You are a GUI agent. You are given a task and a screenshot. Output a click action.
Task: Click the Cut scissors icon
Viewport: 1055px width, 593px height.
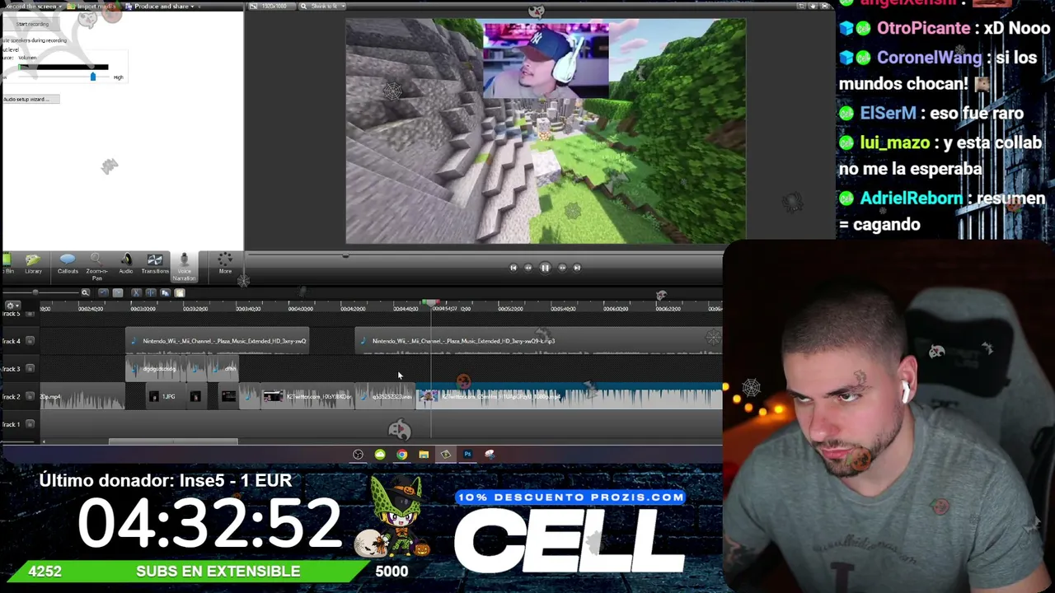pyautogui.click(x=136, y=292)
